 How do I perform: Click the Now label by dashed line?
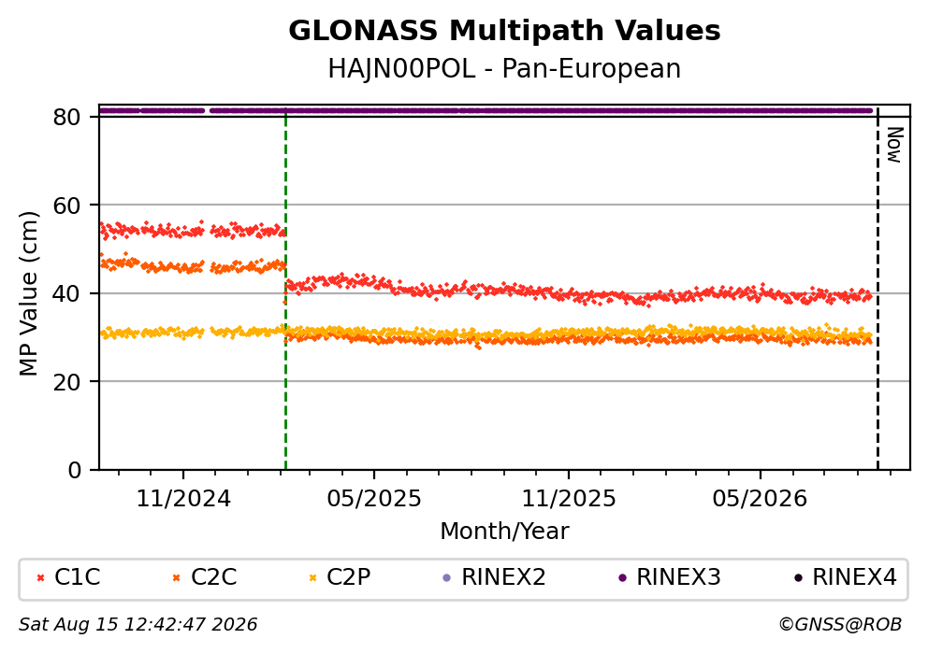click(894, 146)
